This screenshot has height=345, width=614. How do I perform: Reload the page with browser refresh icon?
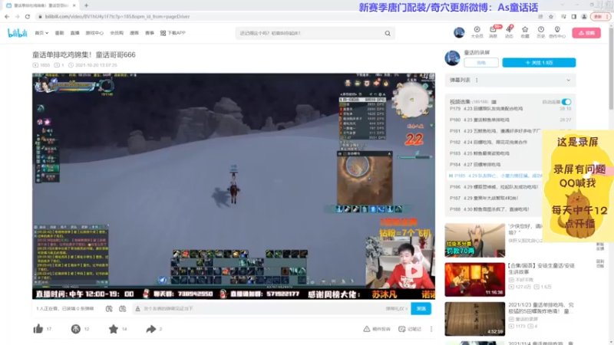point(28,16)
